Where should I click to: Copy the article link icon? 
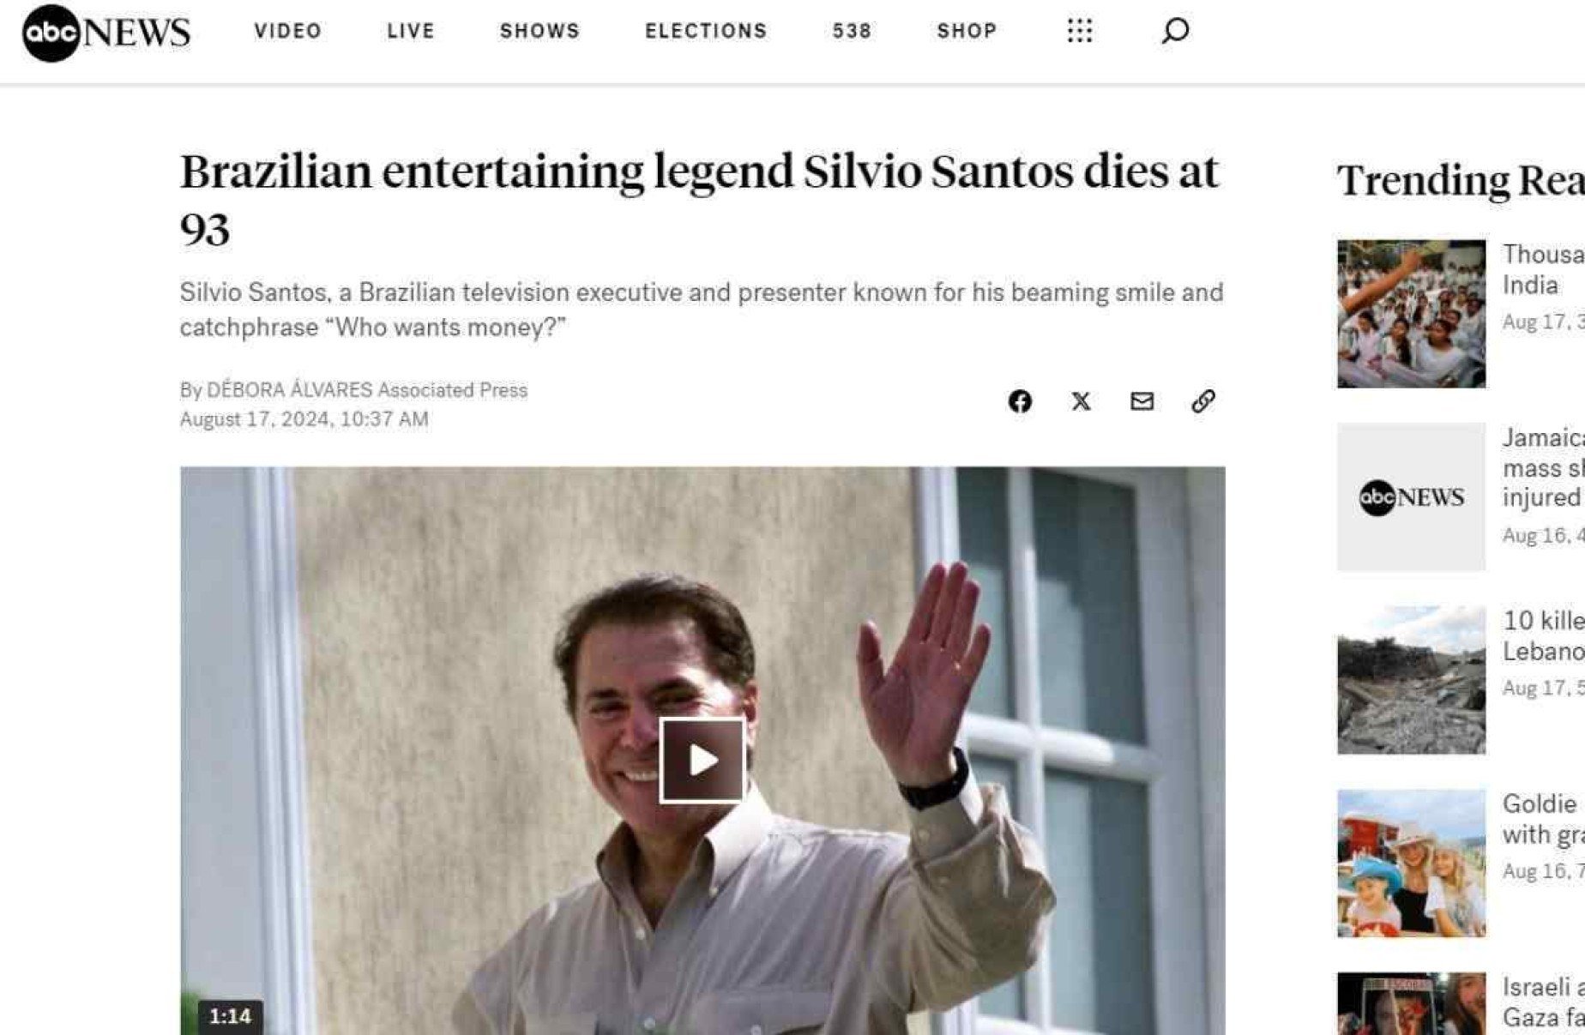click(1202, 401)
